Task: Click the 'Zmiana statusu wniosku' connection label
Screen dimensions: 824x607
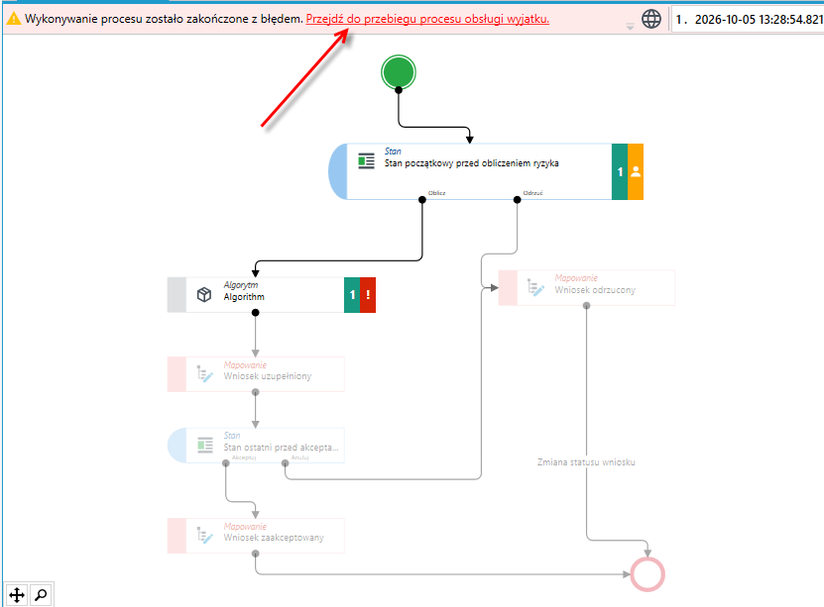Action: 586,462
